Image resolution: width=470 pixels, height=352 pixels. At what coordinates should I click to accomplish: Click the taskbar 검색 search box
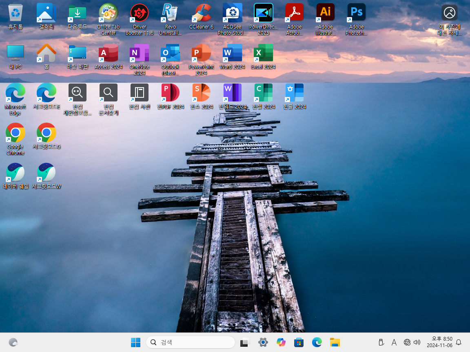pyautogui.click(x=191, y=342)
